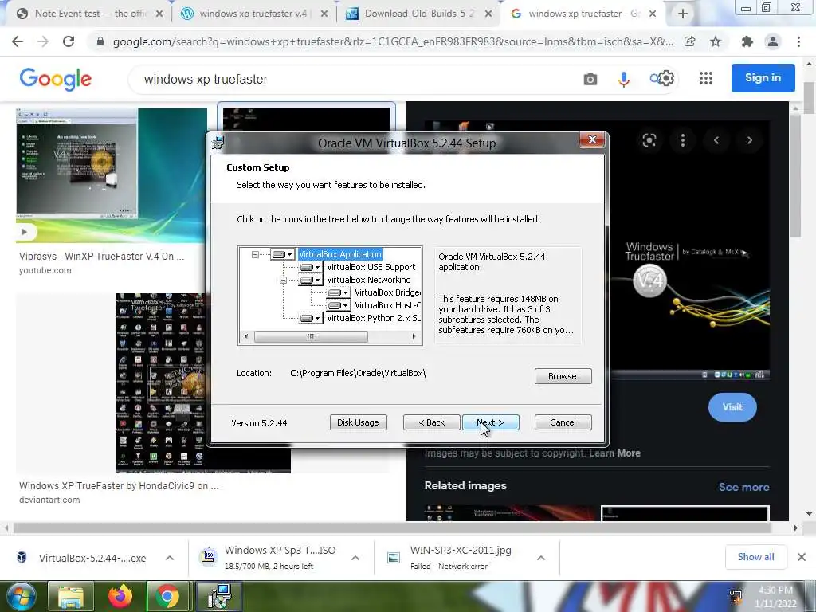This screenshot has height=612, width=816.
Task: Open Disk Usage in setup dialog
Action: (x=358, y=422)
